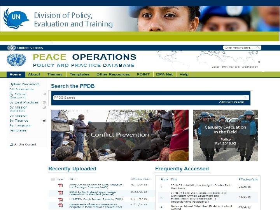Open the Other Resources tab
This screenshot has width=280, height=210.
pos(113,74)
